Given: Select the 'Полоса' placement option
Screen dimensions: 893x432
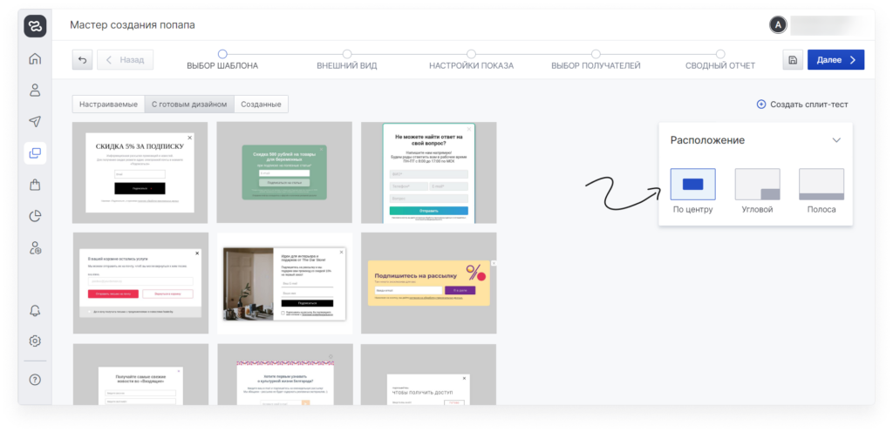Looking at the screenshot, I should [x=821, y=185].
